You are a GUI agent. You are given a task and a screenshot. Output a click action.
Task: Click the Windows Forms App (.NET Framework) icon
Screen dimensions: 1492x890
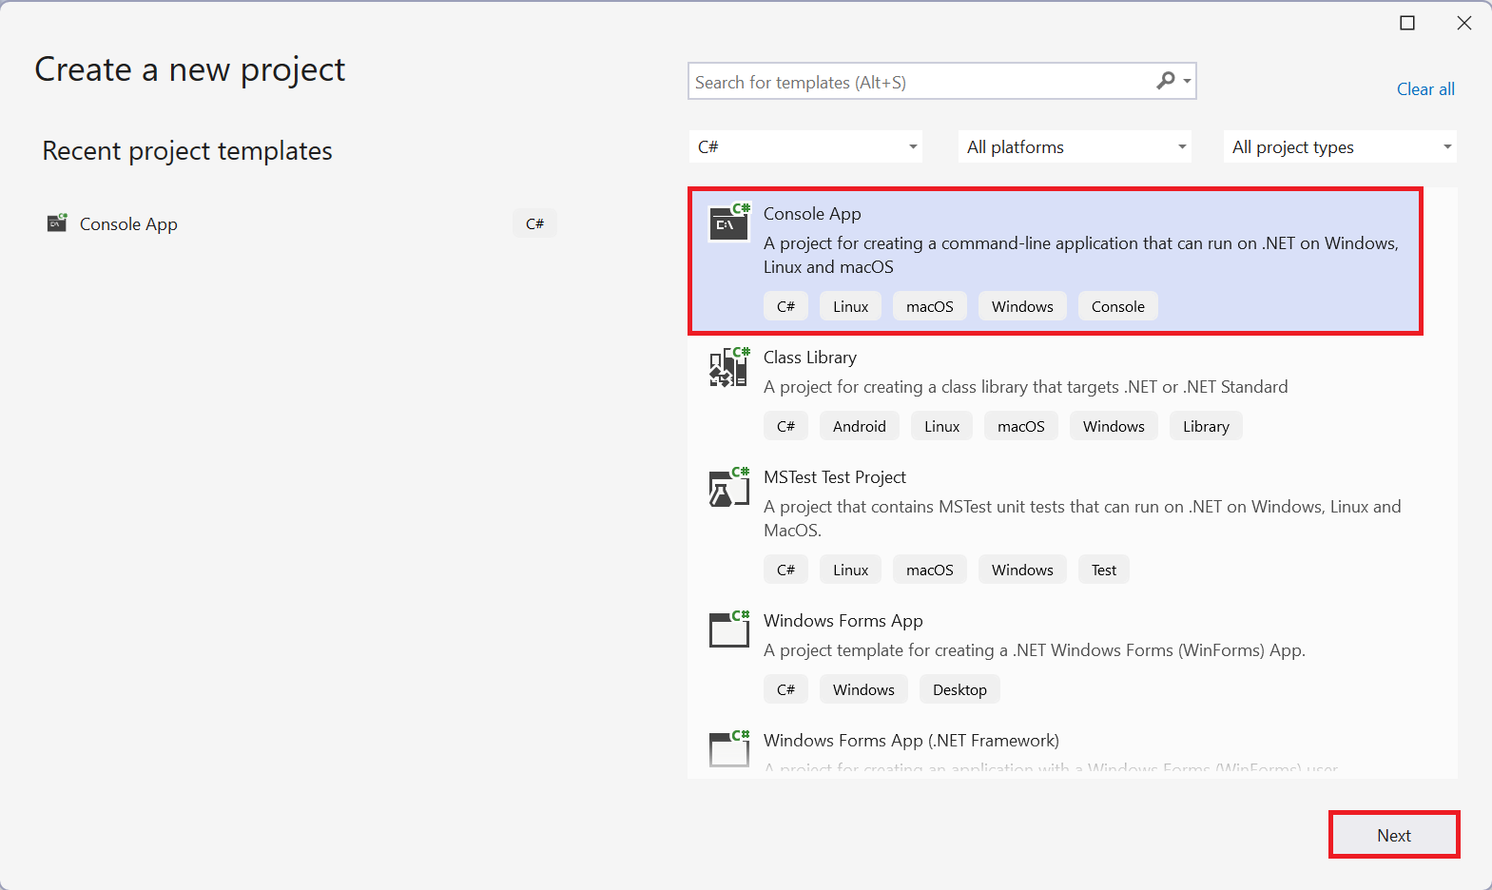729,748
